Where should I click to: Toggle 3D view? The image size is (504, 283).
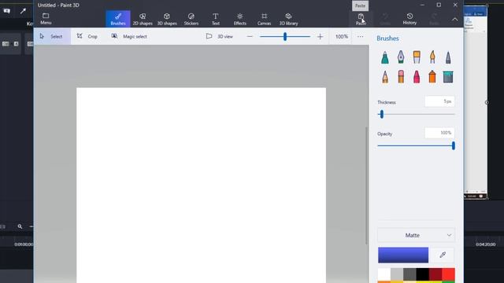coord(220,36)
